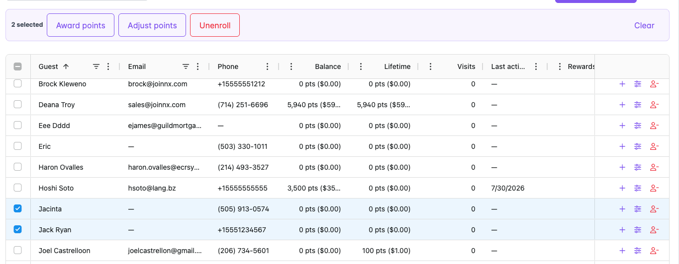Click adjust sliders icon in Eric's row

click(x=638, y=146)
